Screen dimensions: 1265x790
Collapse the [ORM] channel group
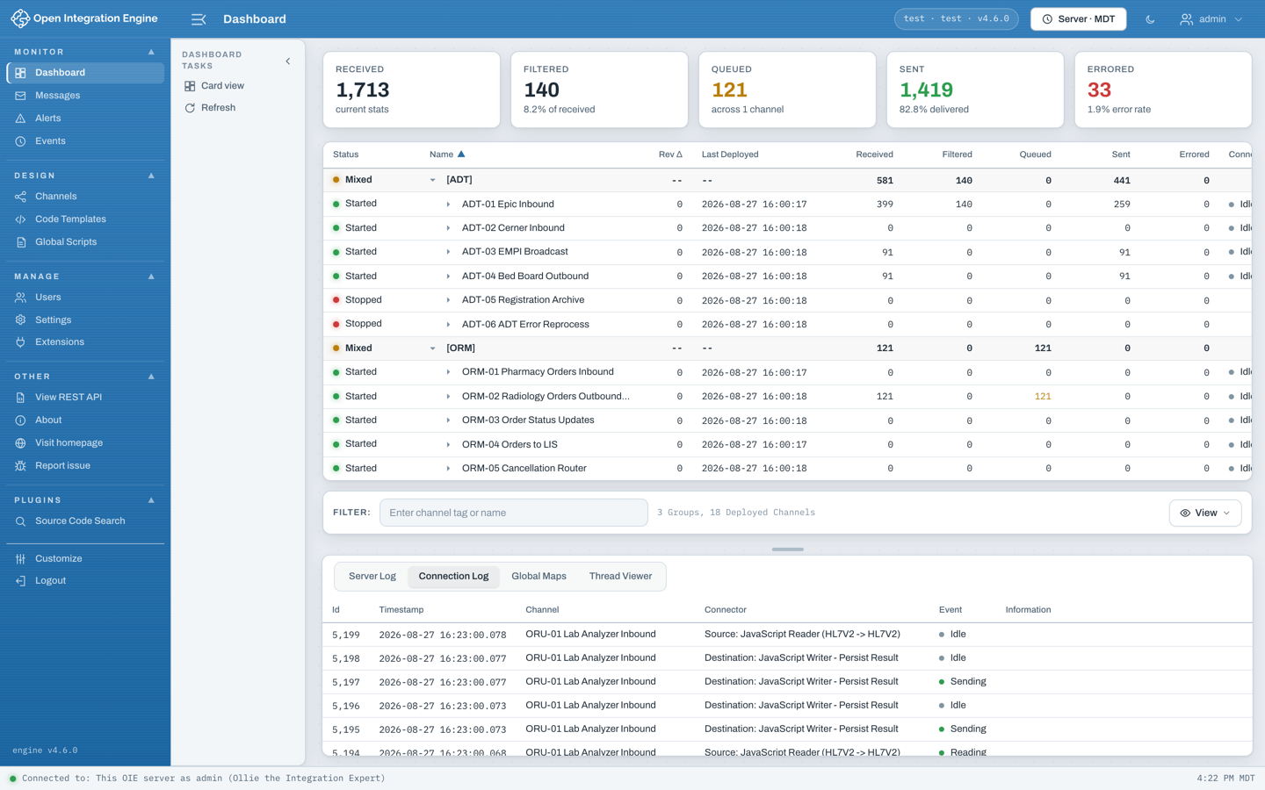[432, 348]
